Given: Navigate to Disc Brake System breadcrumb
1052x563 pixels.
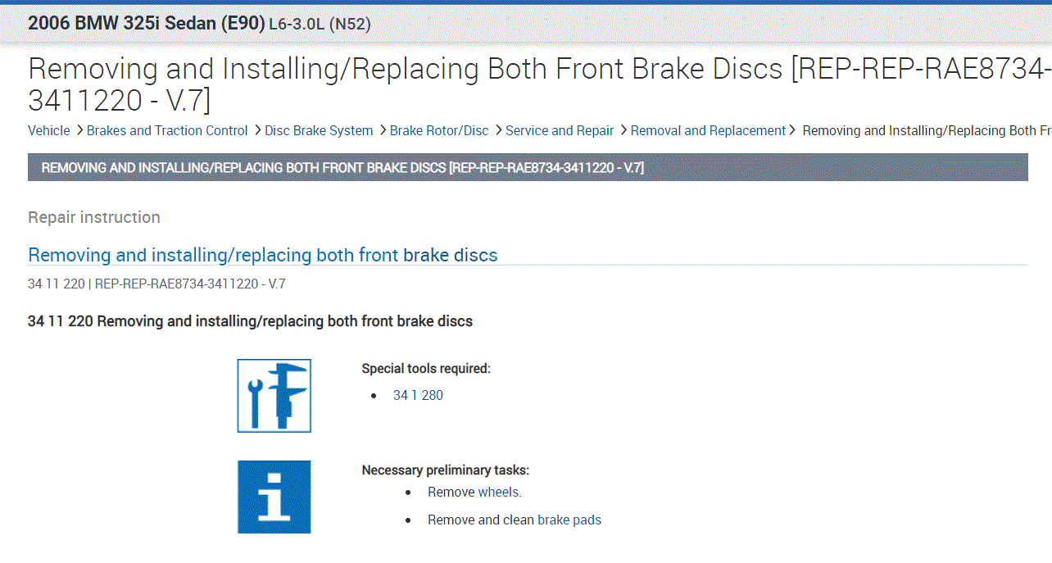Looking at the screenshot, I should (x=319, y=130).
